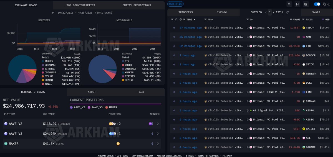Click the clock icon in TIME header
333x157 pixels.
tap(181, 19)
